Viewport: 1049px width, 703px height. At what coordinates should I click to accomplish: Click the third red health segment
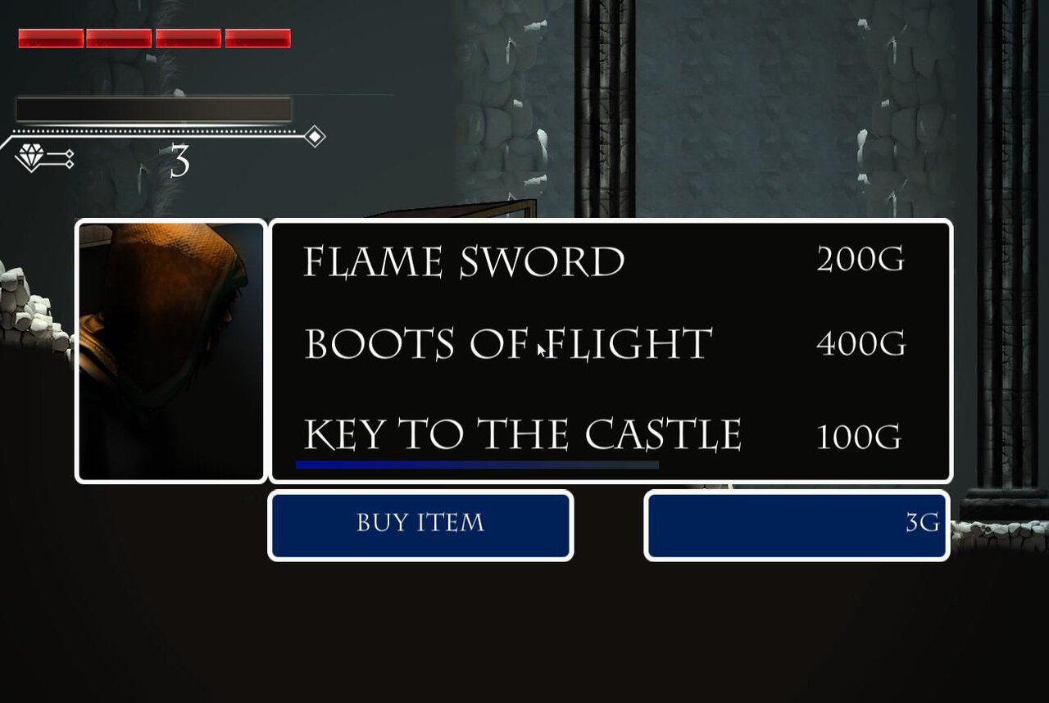point(188,39)
